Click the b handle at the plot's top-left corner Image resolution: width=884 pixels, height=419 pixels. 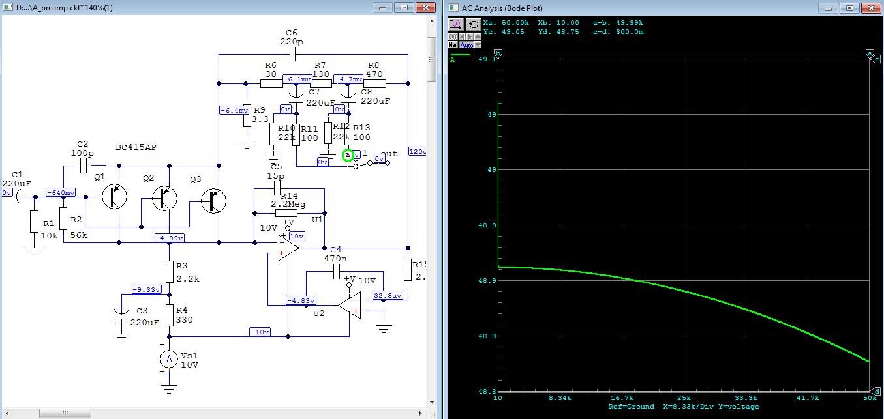(498, 51)
